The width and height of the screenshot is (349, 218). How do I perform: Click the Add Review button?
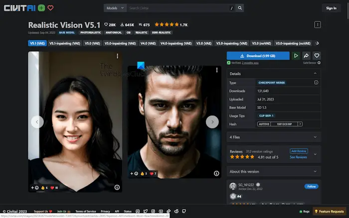point(299,151)
